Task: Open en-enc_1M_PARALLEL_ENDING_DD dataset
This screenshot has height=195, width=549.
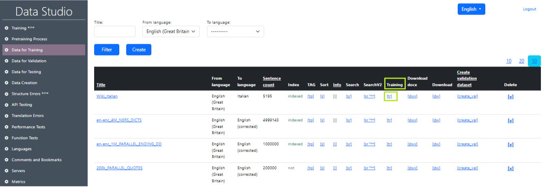Action: point(129,144)
